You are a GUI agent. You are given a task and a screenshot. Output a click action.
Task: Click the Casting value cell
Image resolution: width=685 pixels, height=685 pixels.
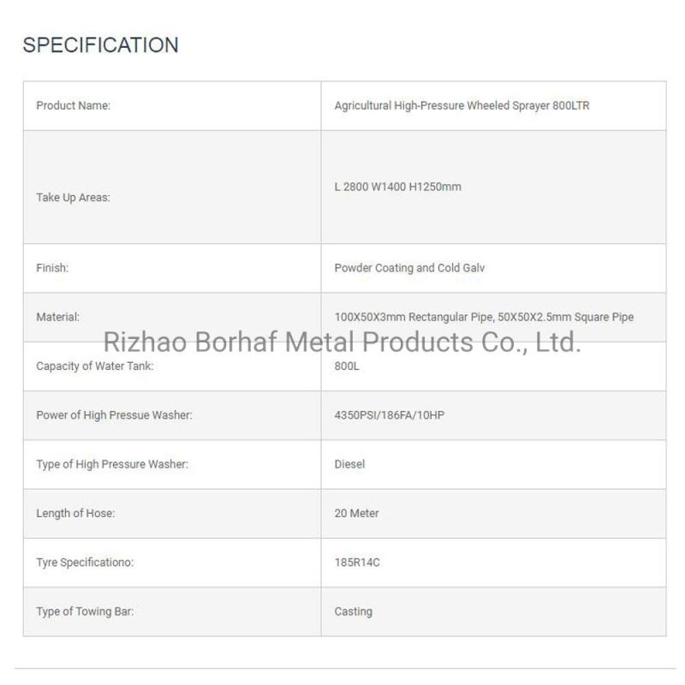[x=494, y=611]
